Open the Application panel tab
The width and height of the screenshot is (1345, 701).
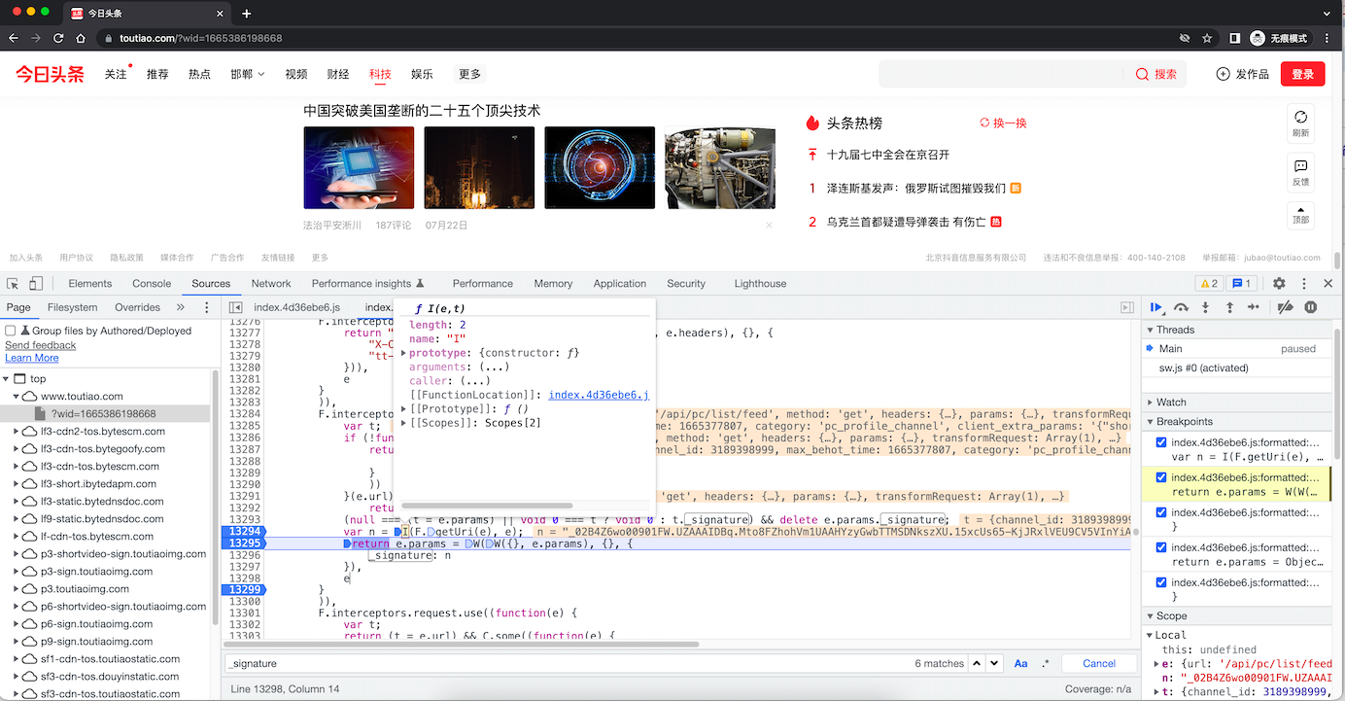pyautogui.click(x=620, y=284)
